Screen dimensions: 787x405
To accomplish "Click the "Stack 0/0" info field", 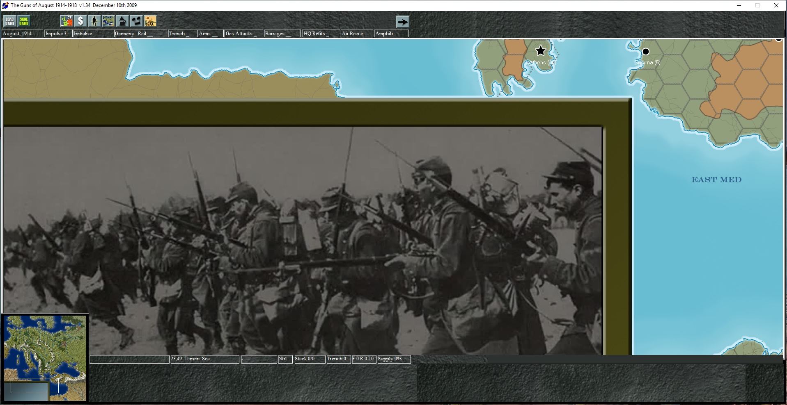I will point(310,359).
